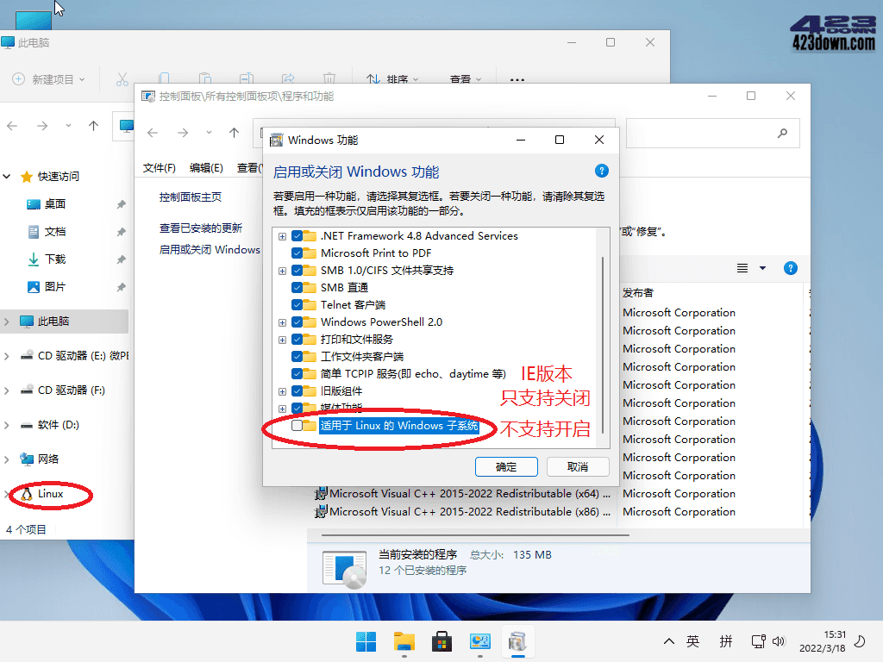The image size is (883, 662).
Task: Click up arrow in control panel window
Action: (235, 133)
